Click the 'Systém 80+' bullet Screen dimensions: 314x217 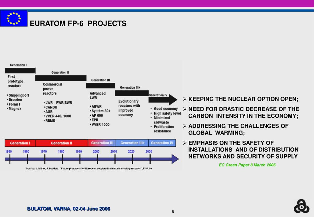click(100, 111)
